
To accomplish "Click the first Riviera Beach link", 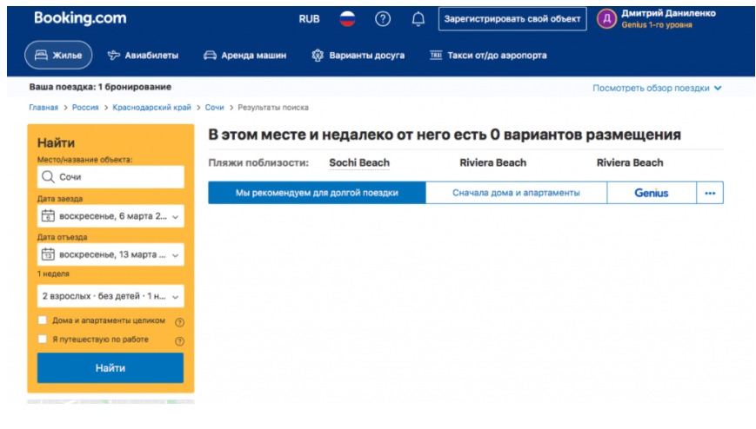I will click(x=492, y=163).
